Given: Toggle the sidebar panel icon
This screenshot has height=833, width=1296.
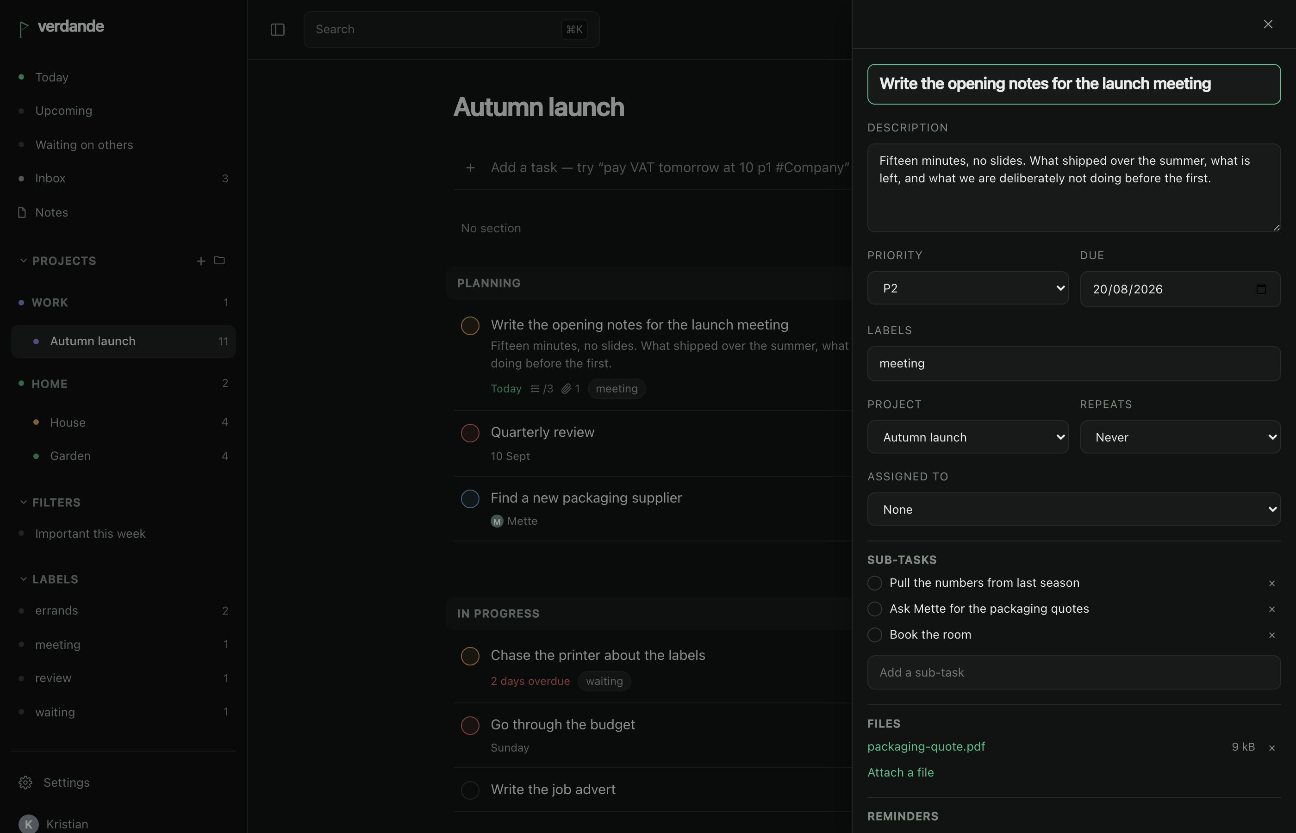Looking at the screenshot, I should (x=277, y=30).
